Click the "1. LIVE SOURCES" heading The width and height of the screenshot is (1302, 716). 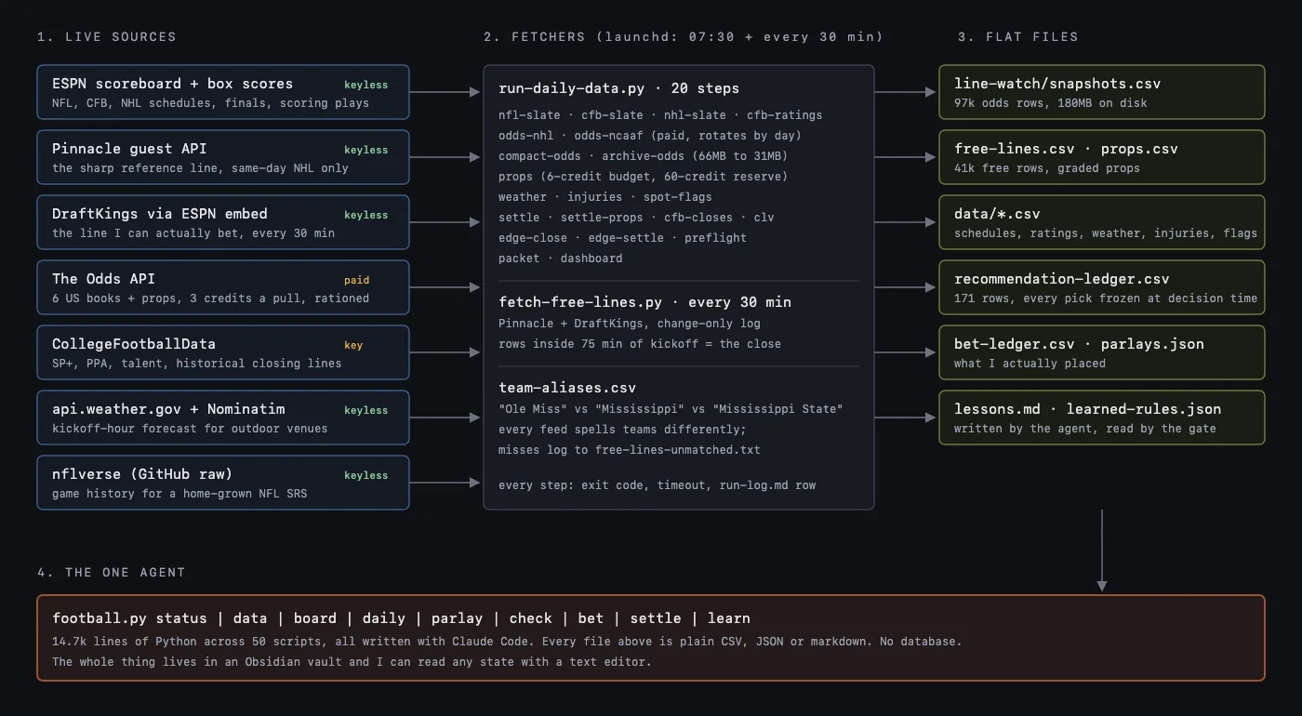tap(106, 37)
